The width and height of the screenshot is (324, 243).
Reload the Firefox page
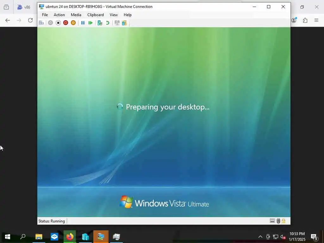click(30, 20)
